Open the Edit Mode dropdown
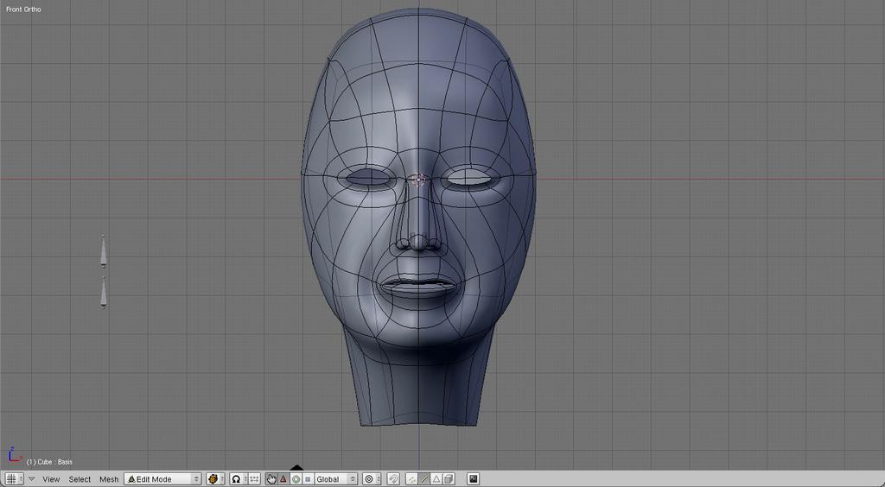The height and width of the screenshot is (487, 885). tap(162, 478)
